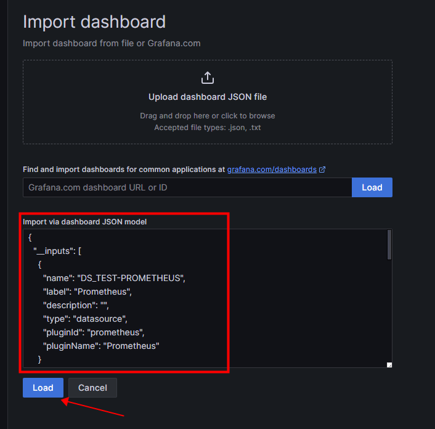
Task: Click the "pluginId": "prometheus" line
Action: click(94, 332)
